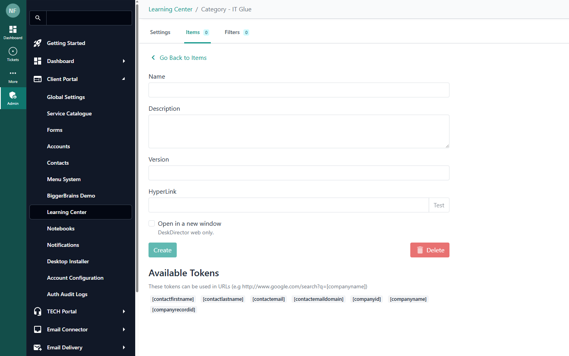Click the Test button beside HyperLink
Image resolution: width=569 pixels, height=356 pixels.
coord(439,205)
